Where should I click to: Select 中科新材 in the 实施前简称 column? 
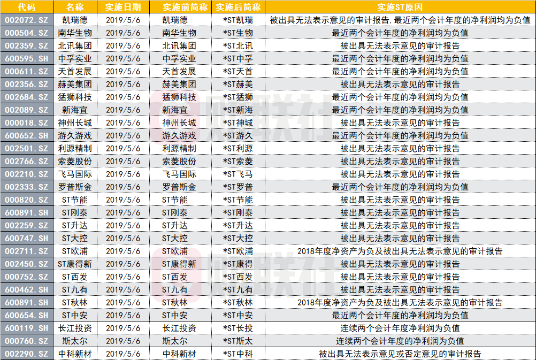click(x=179, y=354)
